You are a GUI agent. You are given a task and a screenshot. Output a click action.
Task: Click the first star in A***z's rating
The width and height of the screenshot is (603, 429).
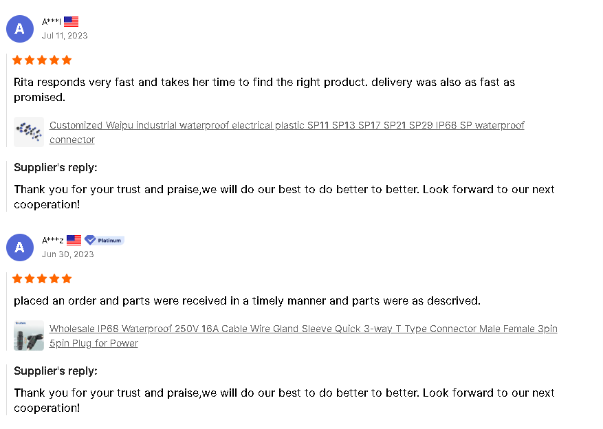(17, 279)
